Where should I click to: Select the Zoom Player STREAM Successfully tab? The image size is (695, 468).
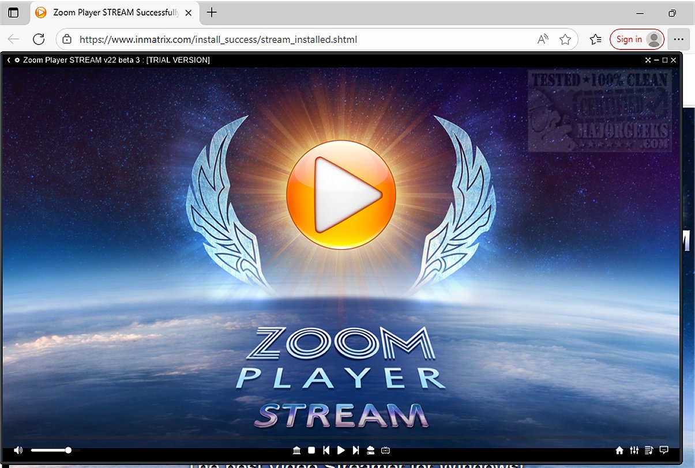pyautogui.click(x=114, y=12)
